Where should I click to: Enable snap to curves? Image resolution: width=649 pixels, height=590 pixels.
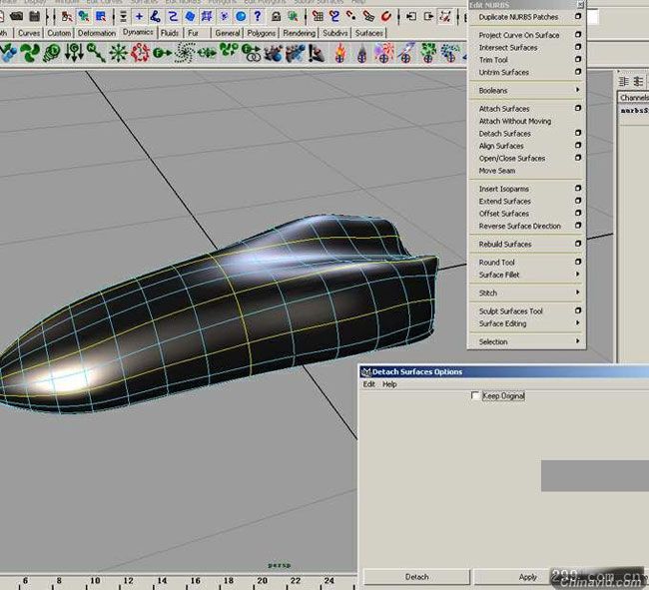coord(334,17)
